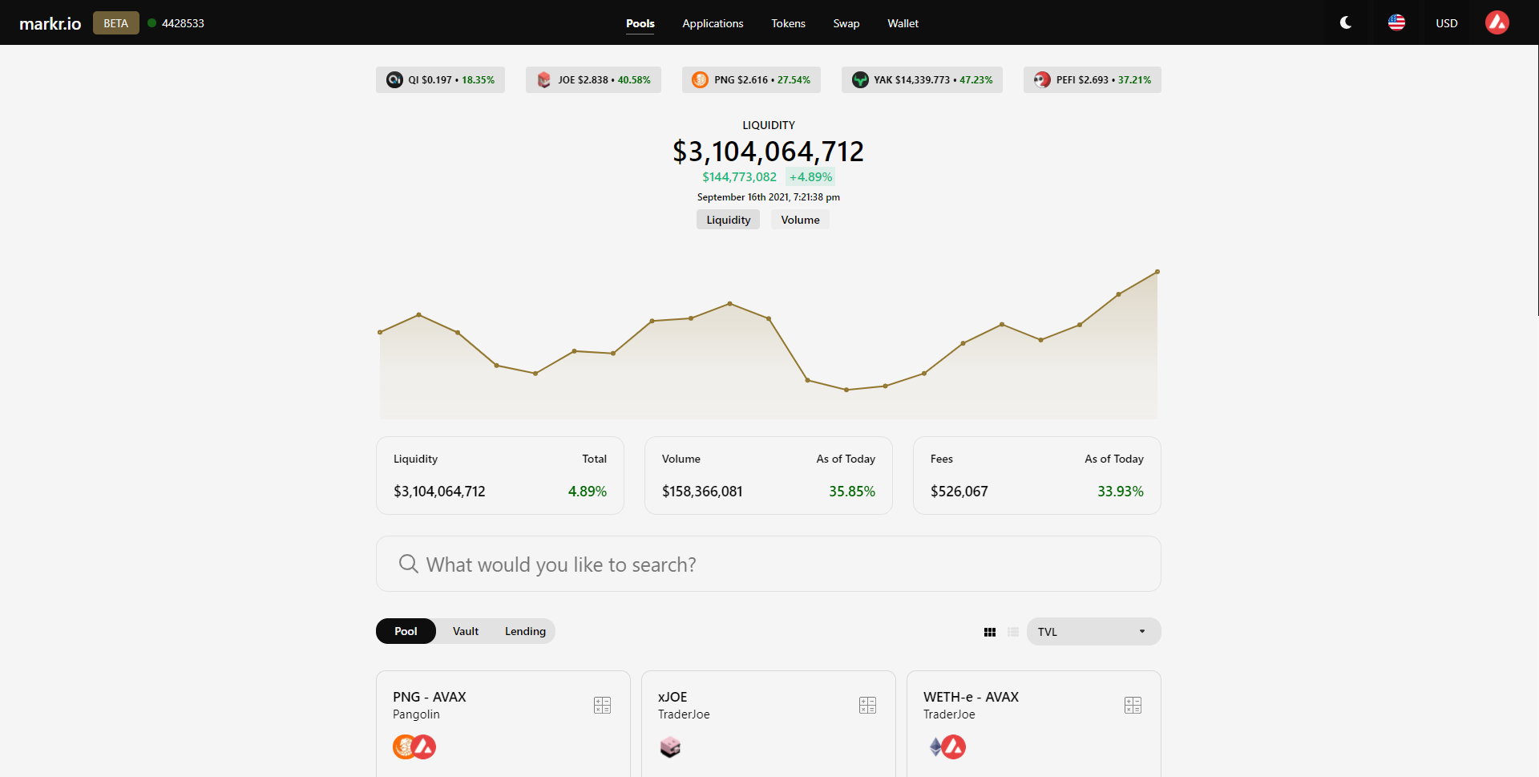Select the QI token price chip
The image size is (1539, 777).
[440, 80]
